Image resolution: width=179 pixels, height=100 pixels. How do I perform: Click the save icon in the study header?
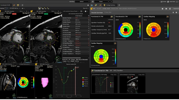162,9
